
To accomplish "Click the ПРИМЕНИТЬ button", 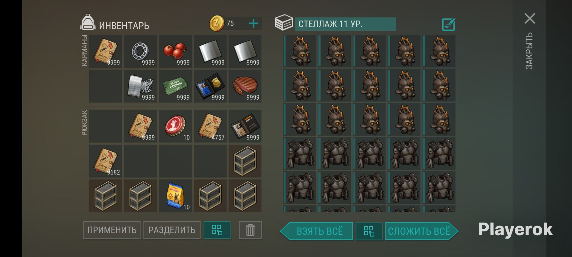I will tap(112, 230).
